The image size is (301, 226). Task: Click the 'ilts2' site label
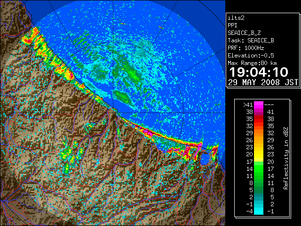pos(236,18)
